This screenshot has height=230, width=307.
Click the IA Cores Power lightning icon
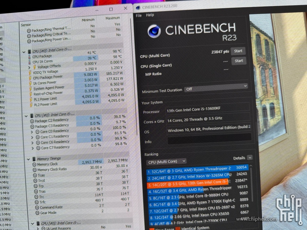pyautogui.click(x=30, y=84)
